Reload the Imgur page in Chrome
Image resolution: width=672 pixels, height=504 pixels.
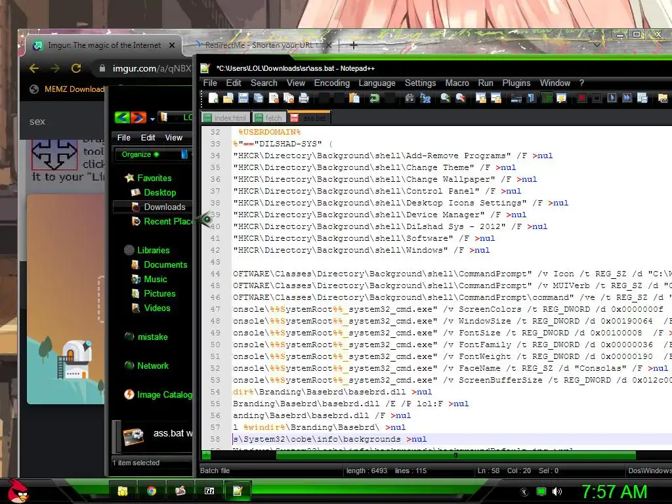coord(76,68)
